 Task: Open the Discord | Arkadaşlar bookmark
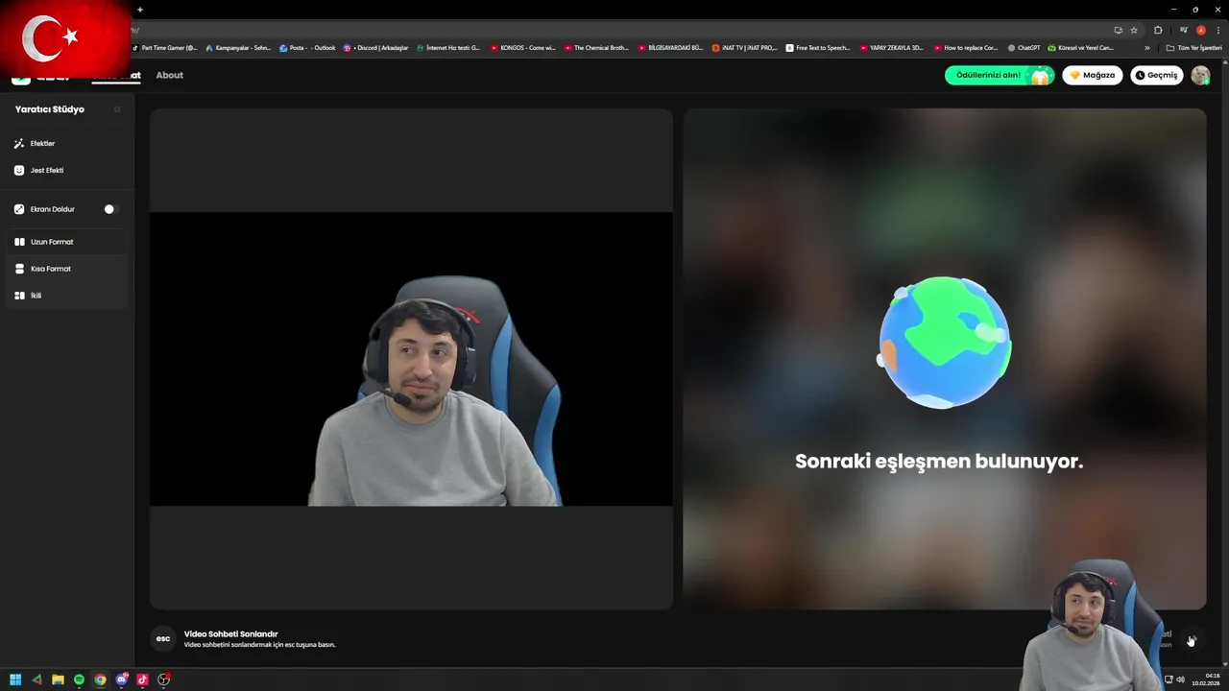[375, 48]
